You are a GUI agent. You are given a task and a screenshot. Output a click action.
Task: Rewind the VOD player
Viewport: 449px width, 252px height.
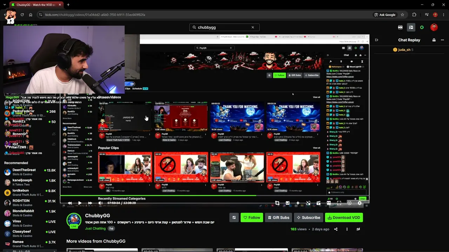[x=70, y=203]
